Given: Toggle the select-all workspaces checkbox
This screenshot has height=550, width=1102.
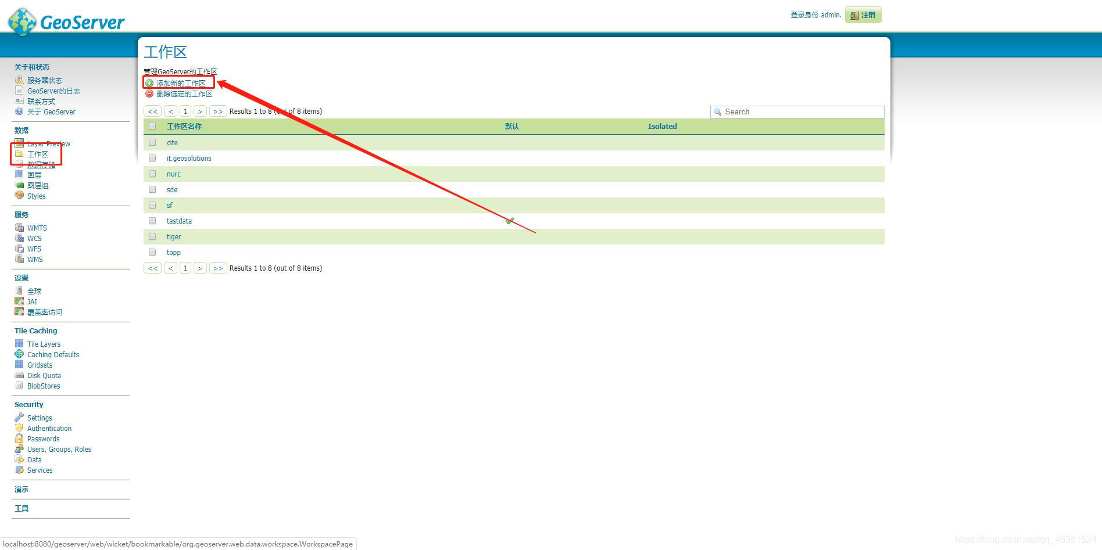Looking at the screenshot, I should coord(152,126).
